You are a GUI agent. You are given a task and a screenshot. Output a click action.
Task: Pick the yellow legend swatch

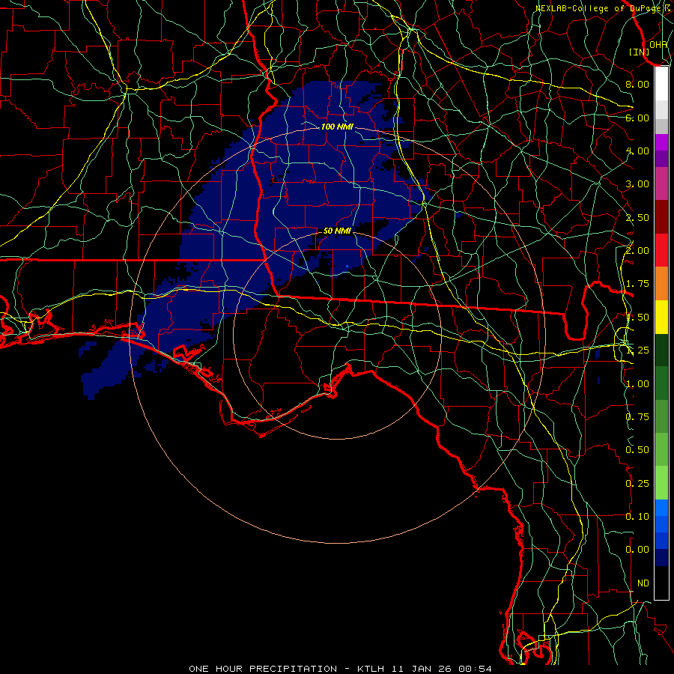661,317
